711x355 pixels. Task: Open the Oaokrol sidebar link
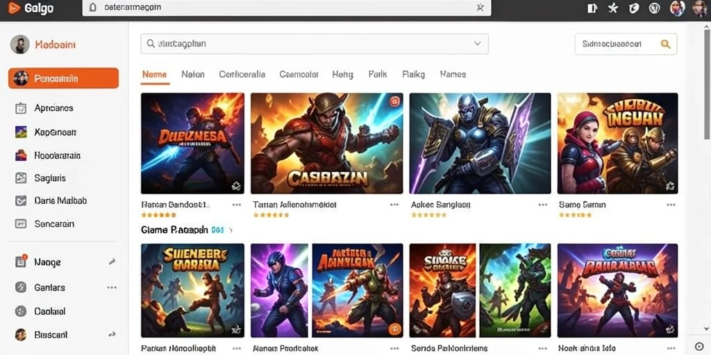pos(50,311)
